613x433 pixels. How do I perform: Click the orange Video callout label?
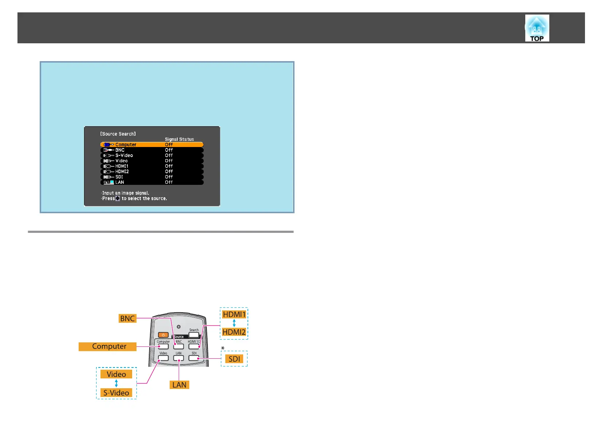pyautogui.click(x=116, y=374)
